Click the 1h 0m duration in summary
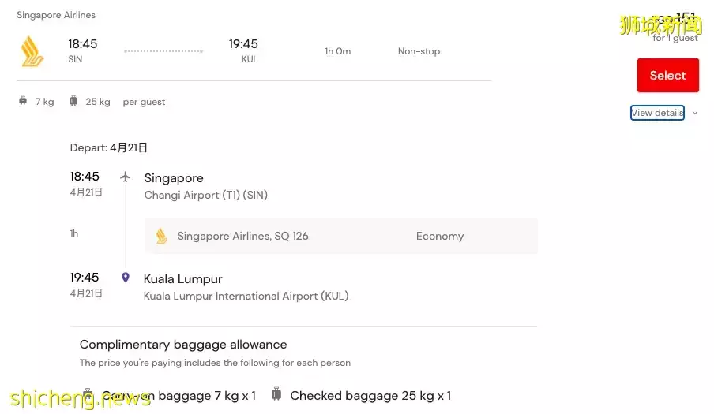 click(337, 51)
